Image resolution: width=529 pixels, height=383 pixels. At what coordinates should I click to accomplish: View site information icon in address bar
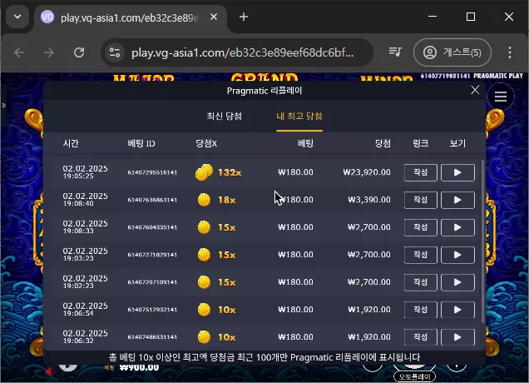click(x=115, y=52)
